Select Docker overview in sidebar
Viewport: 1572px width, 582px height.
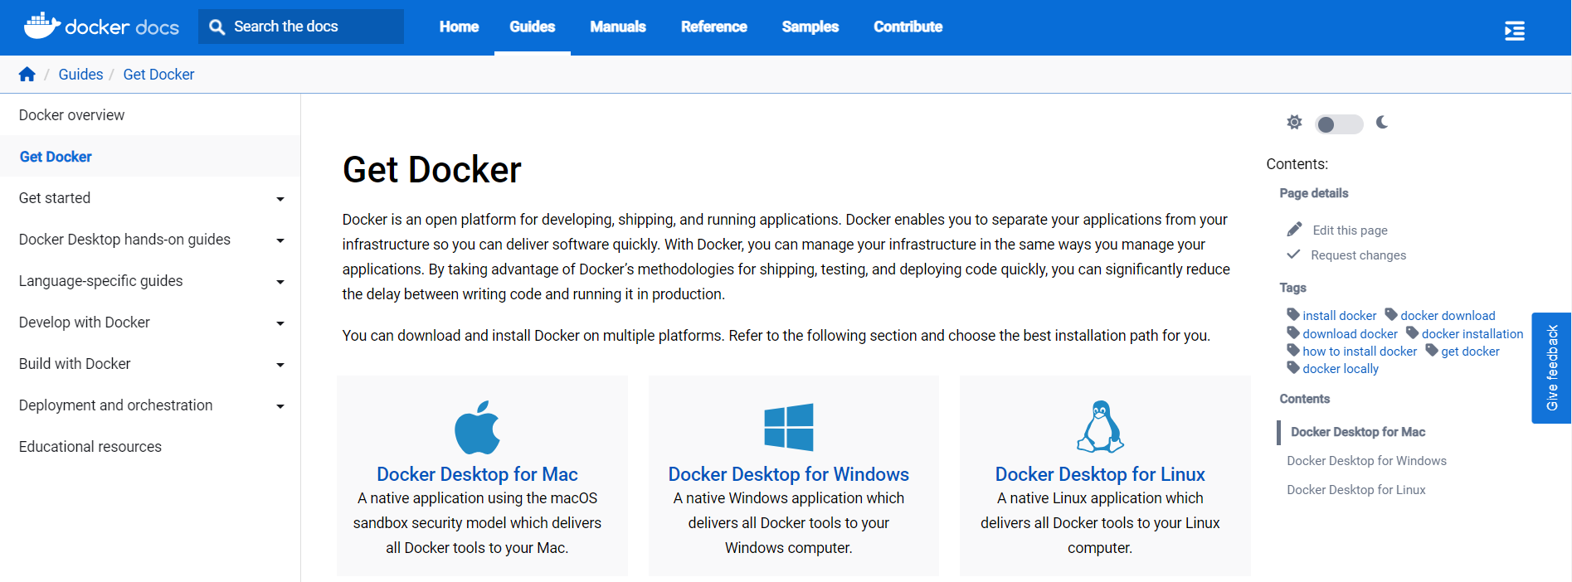tap(150, 115)
